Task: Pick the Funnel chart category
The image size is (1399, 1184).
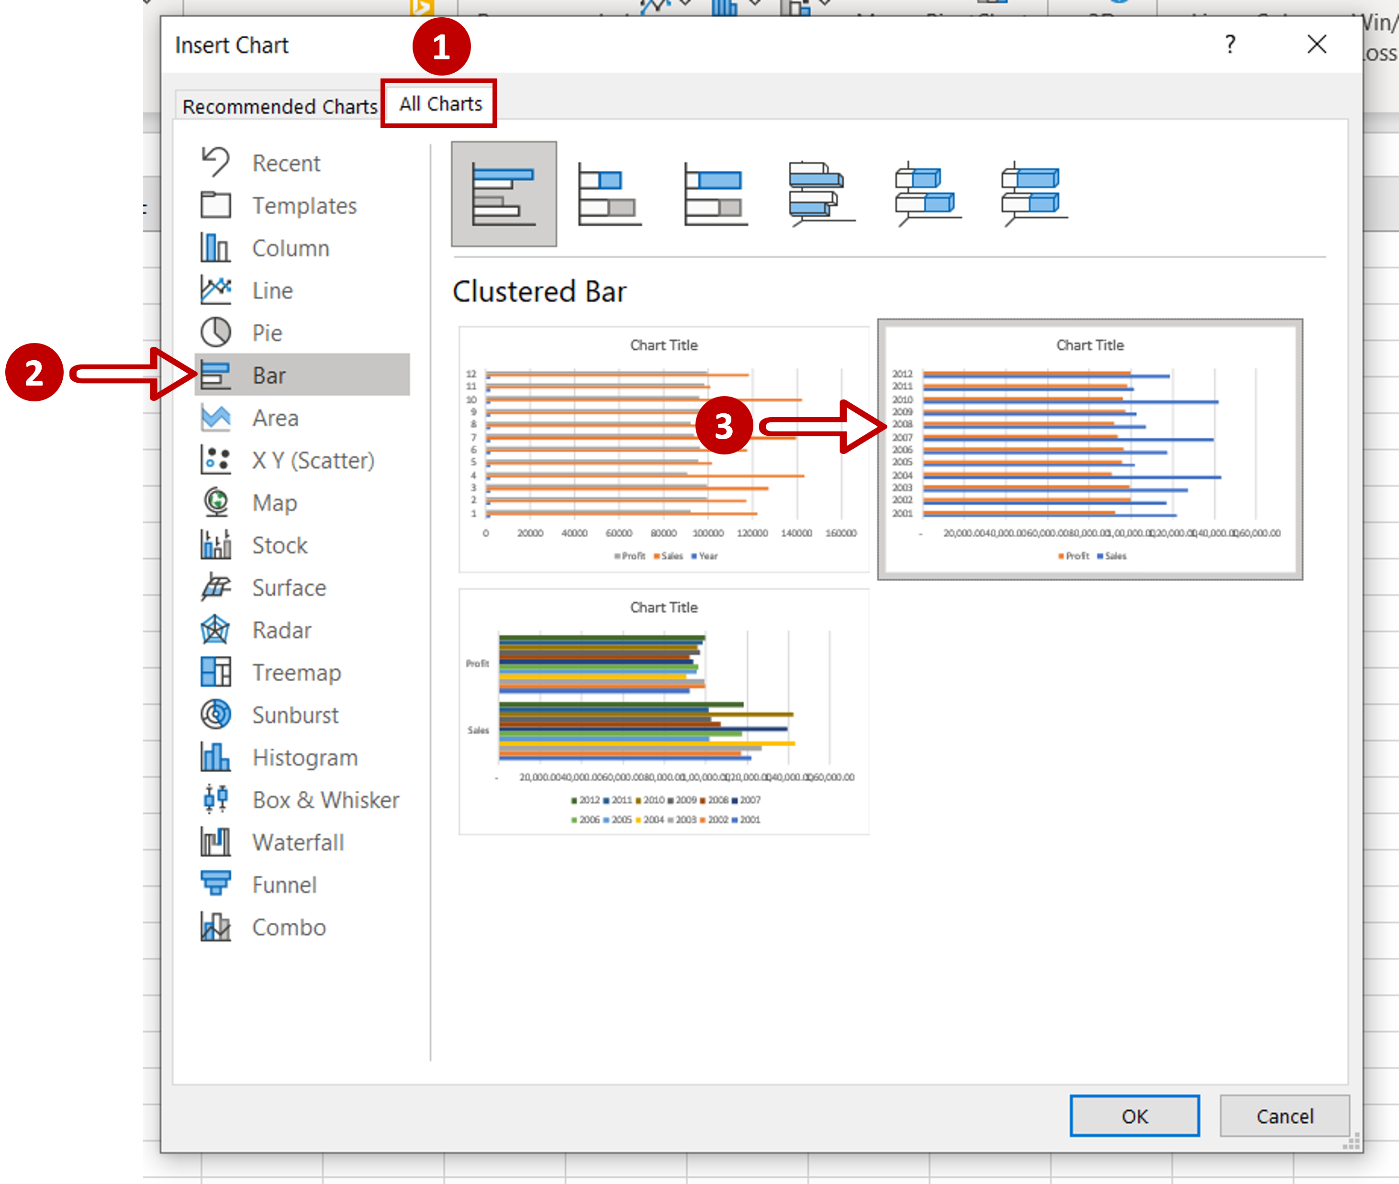Action: (283, 885)
